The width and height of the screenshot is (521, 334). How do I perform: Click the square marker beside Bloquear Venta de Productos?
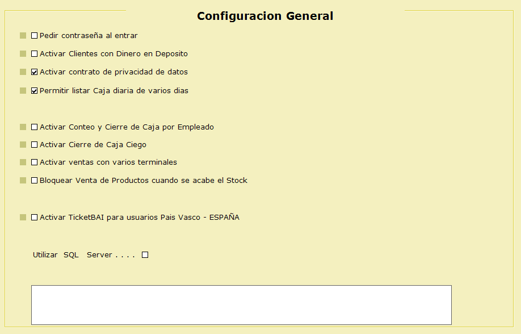click(23, 181)
